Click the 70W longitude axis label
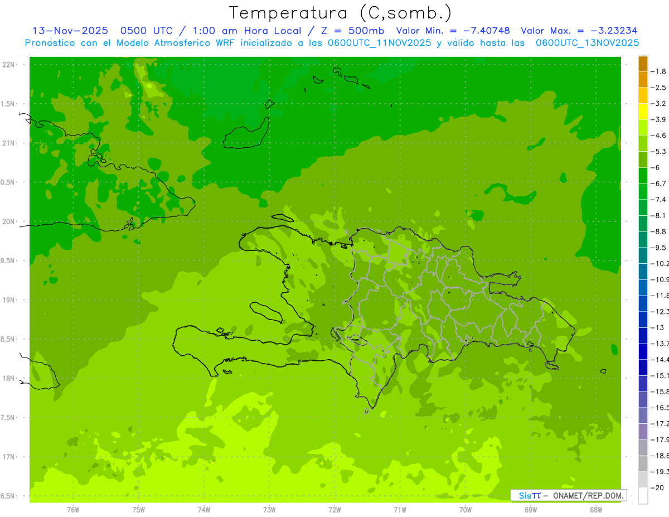 pos(465,509)
